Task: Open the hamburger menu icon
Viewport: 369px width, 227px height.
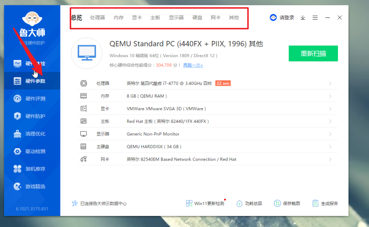Action: tap(315, 17)
